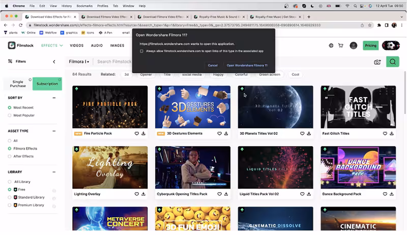Click the Cool related tag
This screenshot has height=235, width=407.
[295, 74]
